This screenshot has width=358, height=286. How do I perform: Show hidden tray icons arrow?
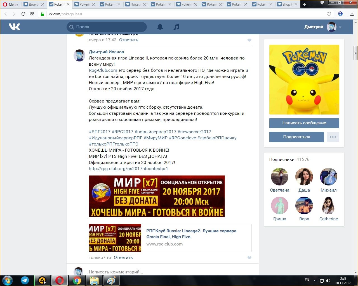click(315, 280)
